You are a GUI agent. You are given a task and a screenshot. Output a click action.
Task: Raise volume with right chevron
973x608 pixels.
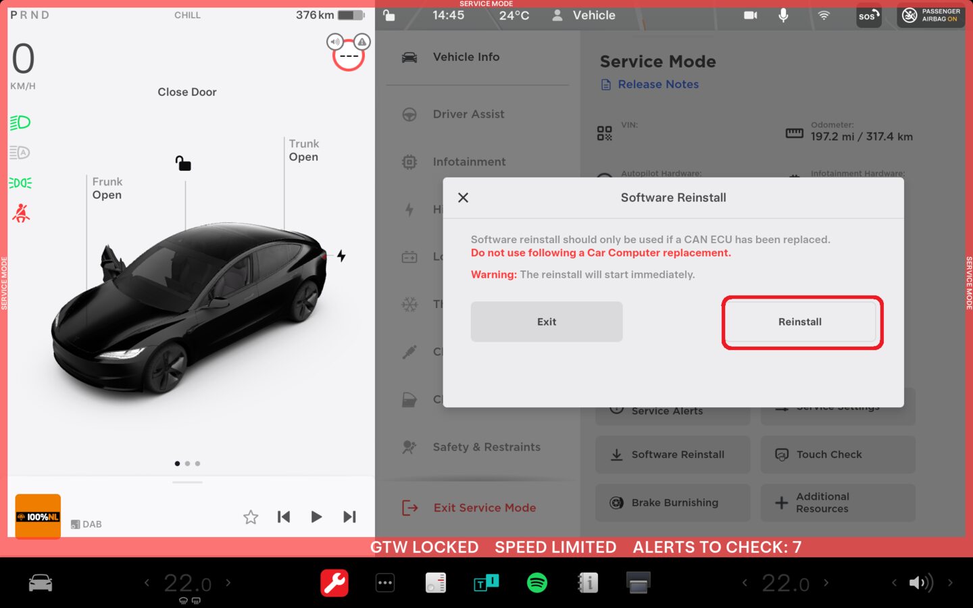[x=950, y=582]
